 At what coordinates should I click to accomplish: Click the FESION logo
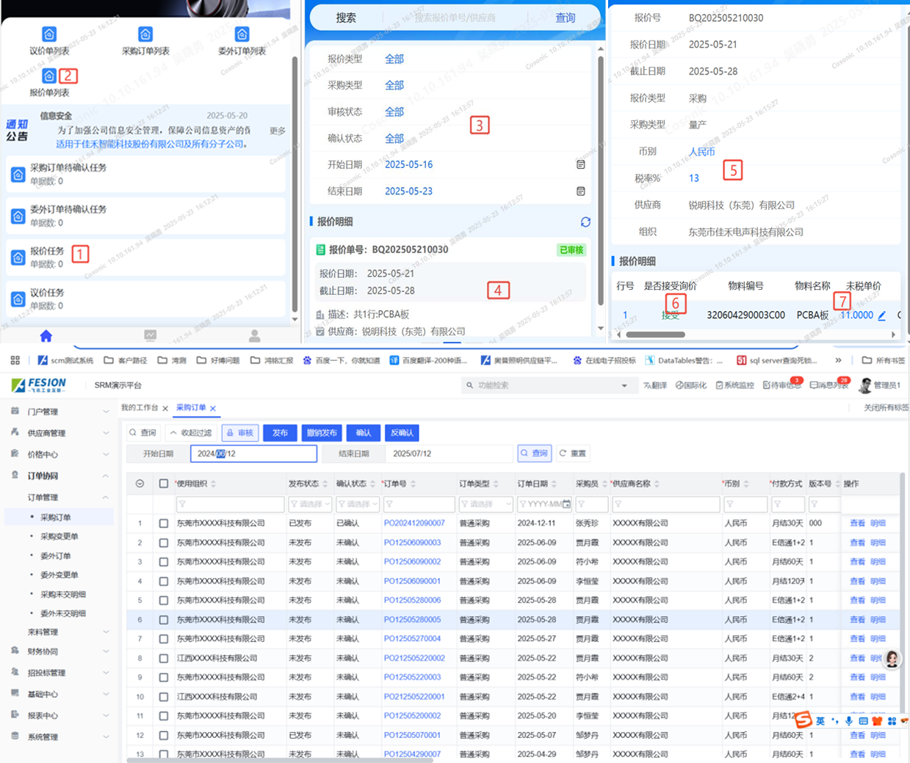tap(39, 385)
